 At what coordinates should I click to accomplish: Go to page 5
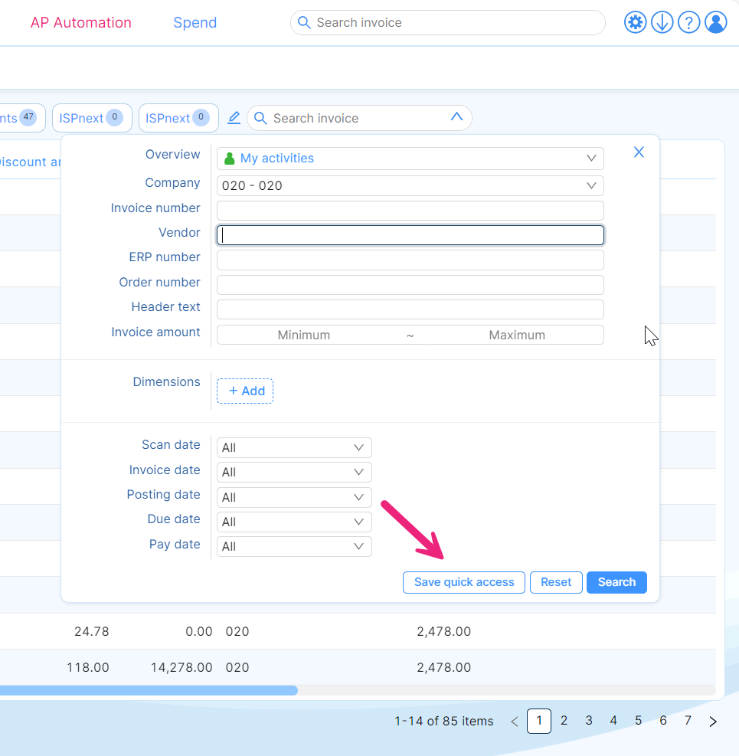coord(638,721)
